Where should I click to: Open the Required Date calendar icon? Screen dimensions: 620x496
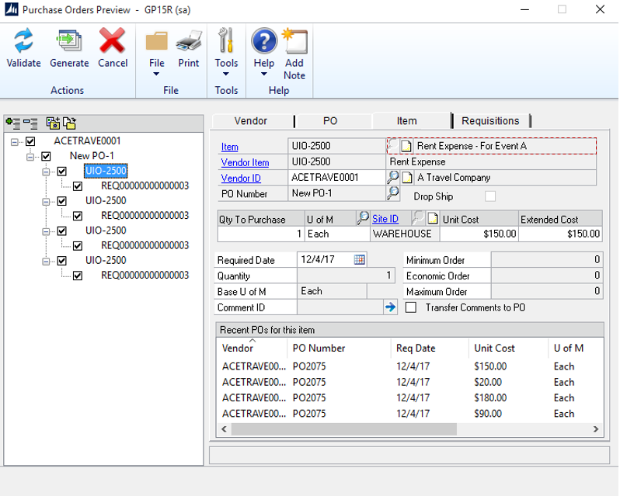(x=360, y=259)
